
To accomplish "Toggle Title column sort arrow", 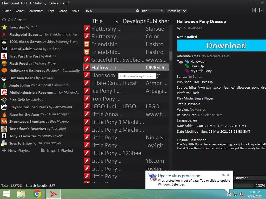I will pyautogui.click(x=117, y=22).
